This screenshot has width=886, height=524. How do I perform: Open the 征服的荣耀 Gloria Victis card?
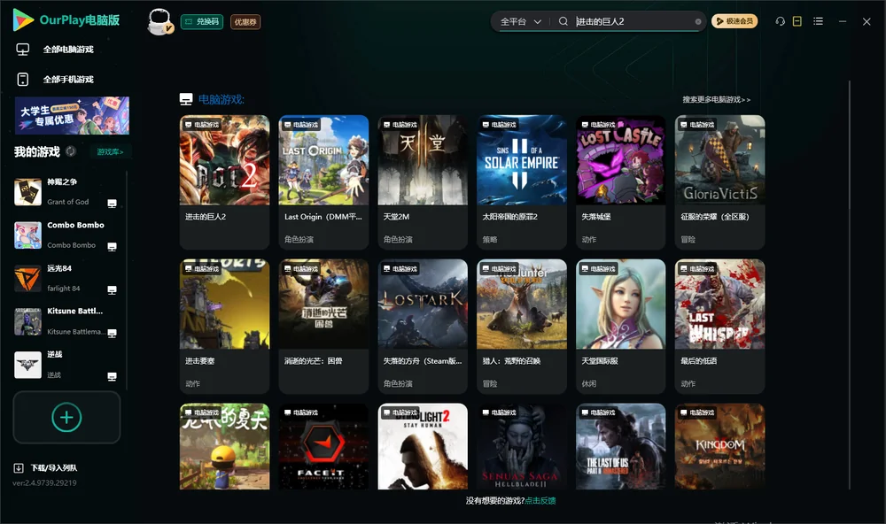pyautogui.click(x=719, y=181)
